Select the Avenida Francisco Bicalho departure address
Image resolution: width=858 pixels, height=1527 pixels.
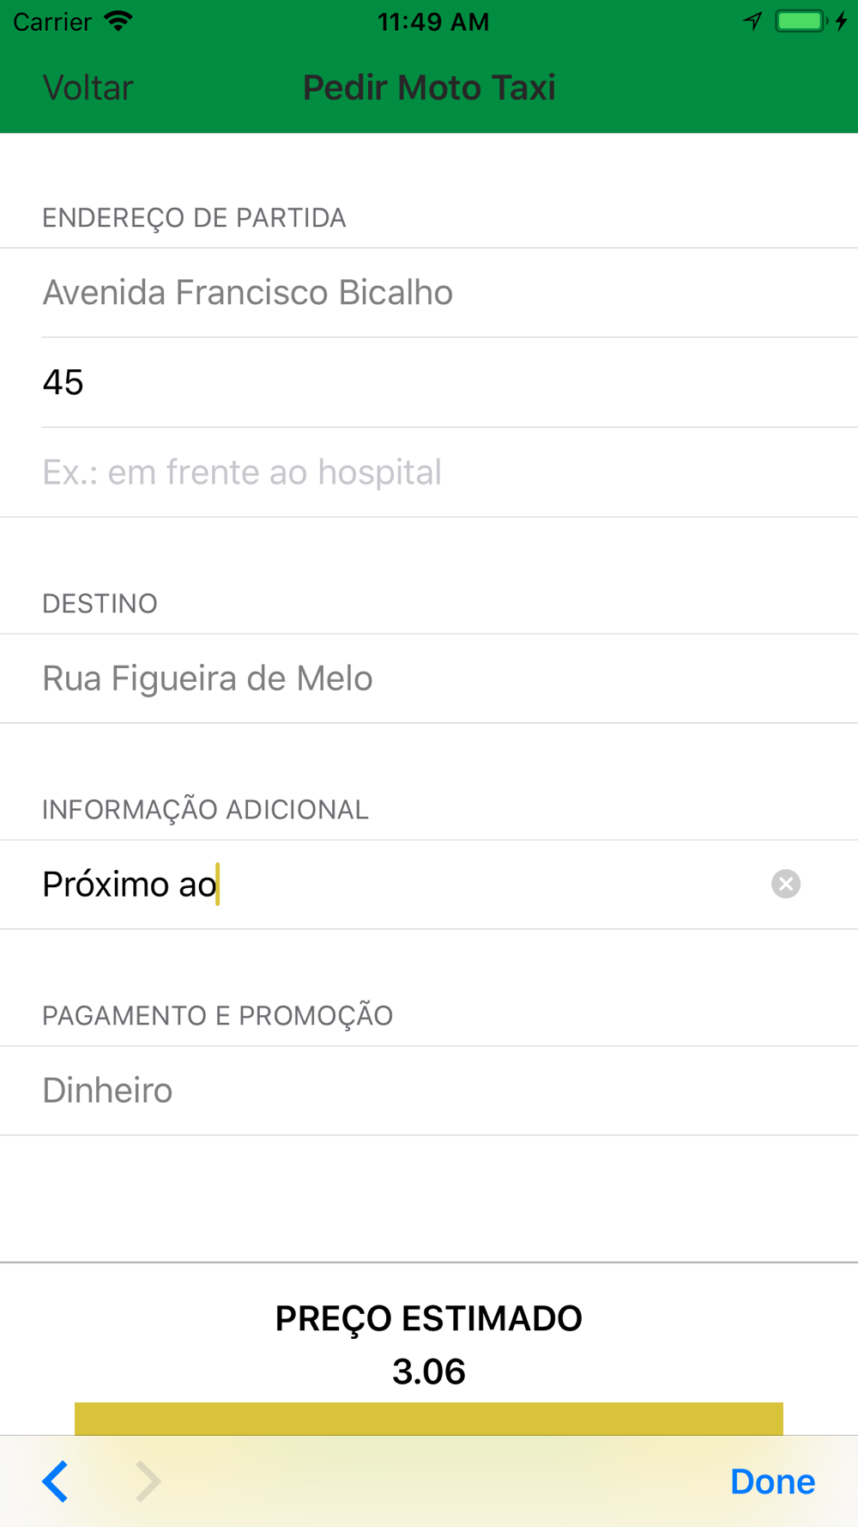pos(248,293)
